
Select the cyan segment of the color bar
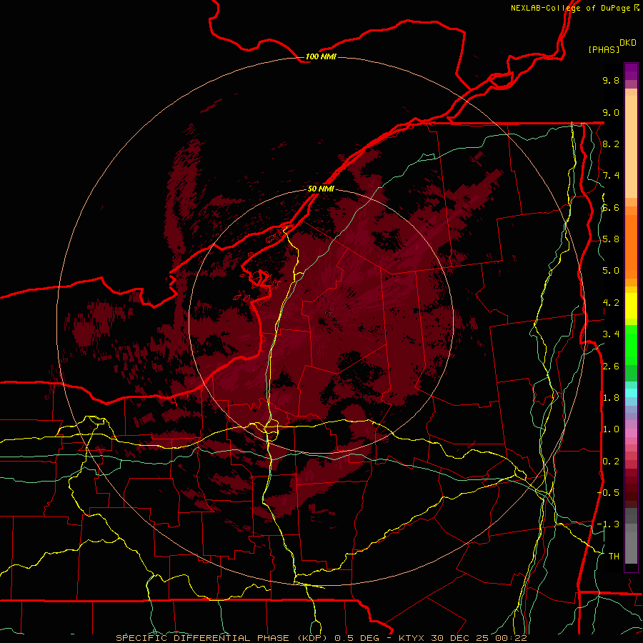pyautogui.click(x=631, y=393)
